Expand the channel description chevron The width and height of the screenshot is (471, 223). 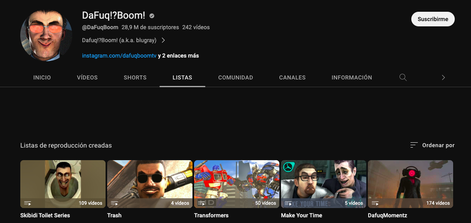click(163, 40)
